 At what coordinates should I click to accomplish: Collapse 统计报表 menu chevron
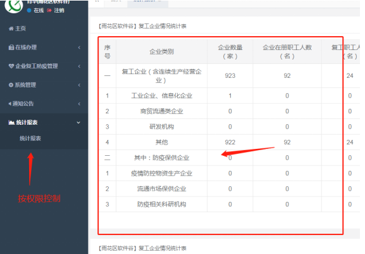(78, 123)
